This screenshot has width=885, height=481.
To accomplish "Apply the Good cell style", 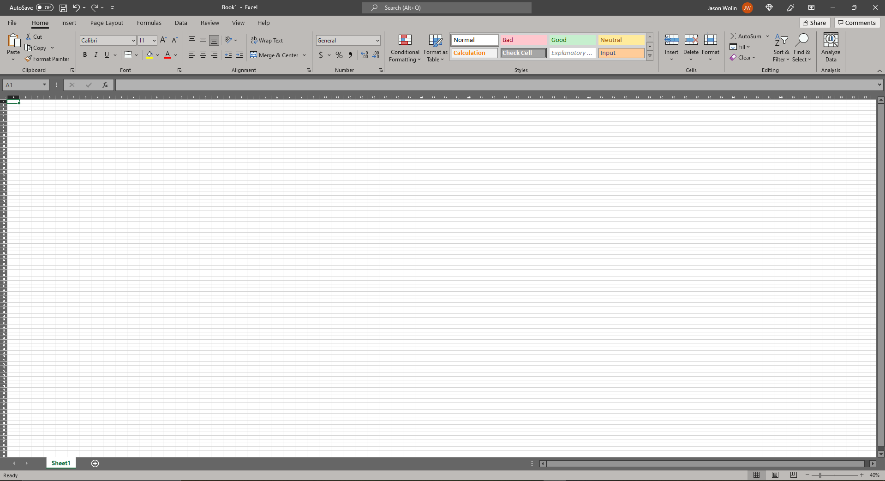I will coord(572,40).
